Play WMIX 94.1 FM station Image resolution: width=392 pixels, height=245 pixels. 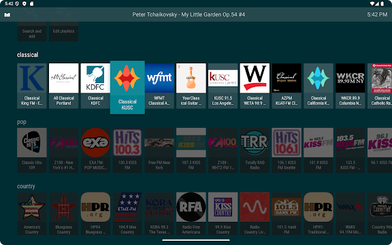(350, 214)
